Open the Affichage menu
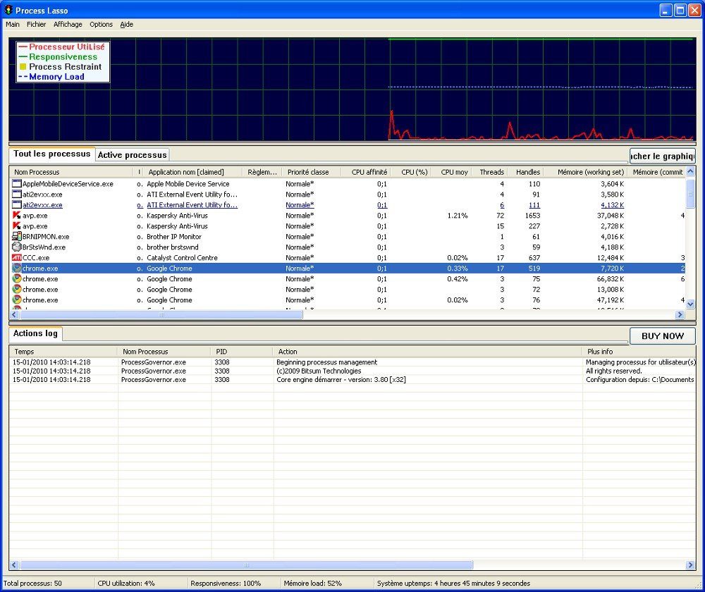705x592 pixels. click(x=68, y=24)
